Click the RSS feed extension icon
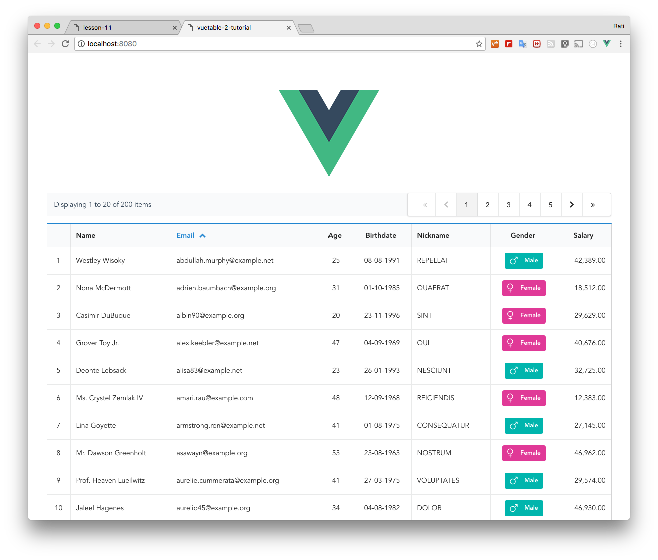This screenshot has width=658, height=560. 550,44
